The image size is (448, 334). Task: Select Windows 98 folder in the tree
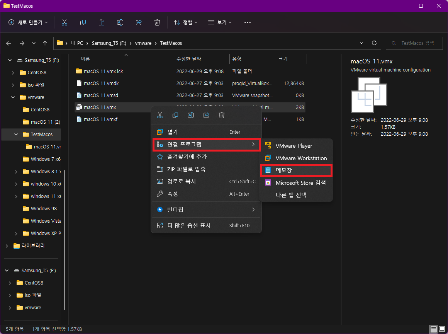(x=40, y=208)
